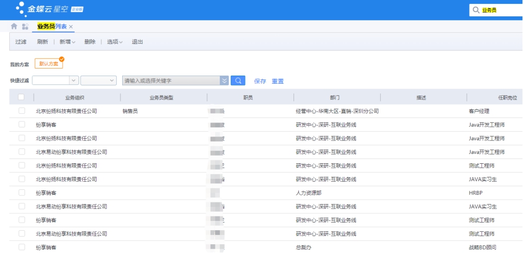Viewport: 523px width, 253px height.
Task: Click 退出 to exit list
Action: pos(137,41)
